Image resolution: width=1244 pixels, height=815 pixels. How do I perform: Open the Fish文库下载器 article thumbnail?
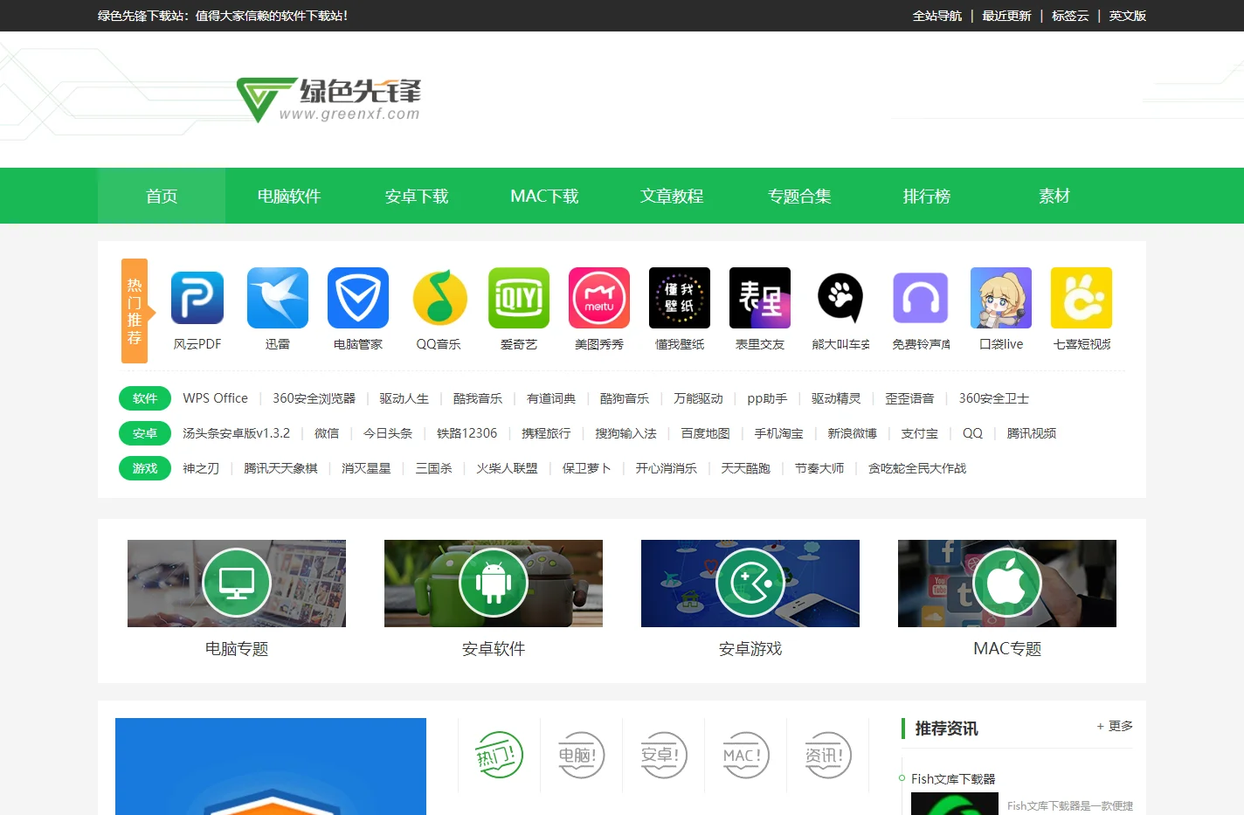[955, 804]
